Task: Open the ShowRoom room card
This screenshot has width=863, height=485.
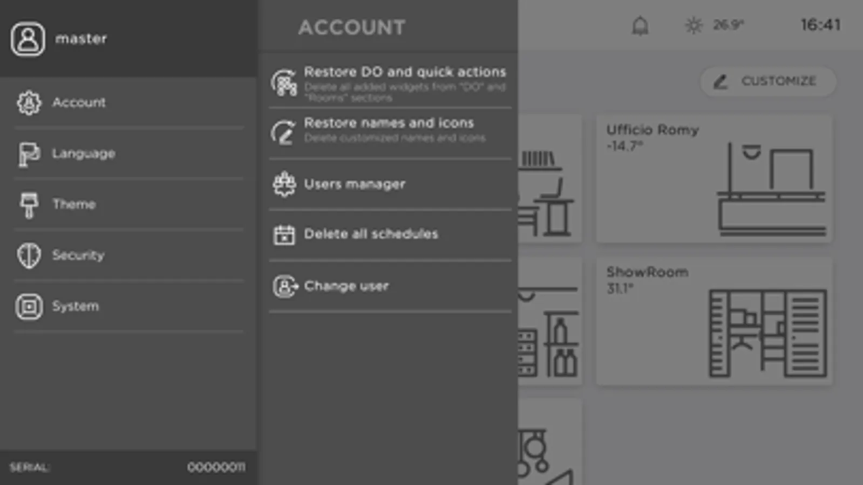Action: pyautogui.click(x=713, y=321)
